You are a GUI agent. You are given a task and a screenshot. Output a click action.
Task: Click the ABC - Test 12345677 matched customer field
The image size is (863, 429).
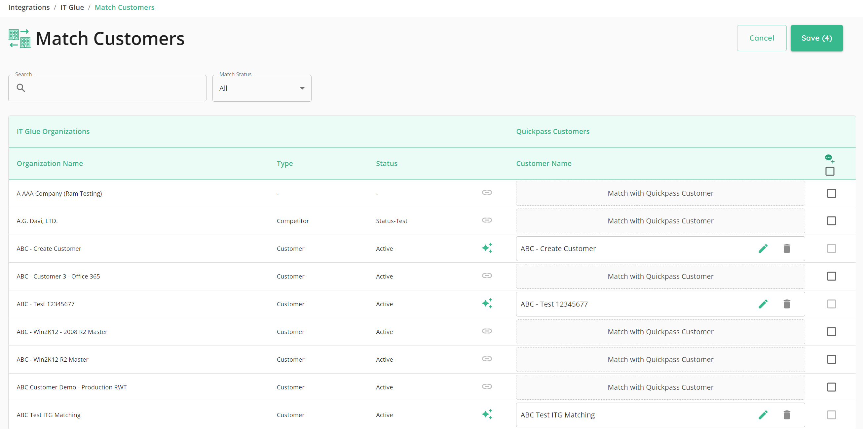[x=660, y=304]
